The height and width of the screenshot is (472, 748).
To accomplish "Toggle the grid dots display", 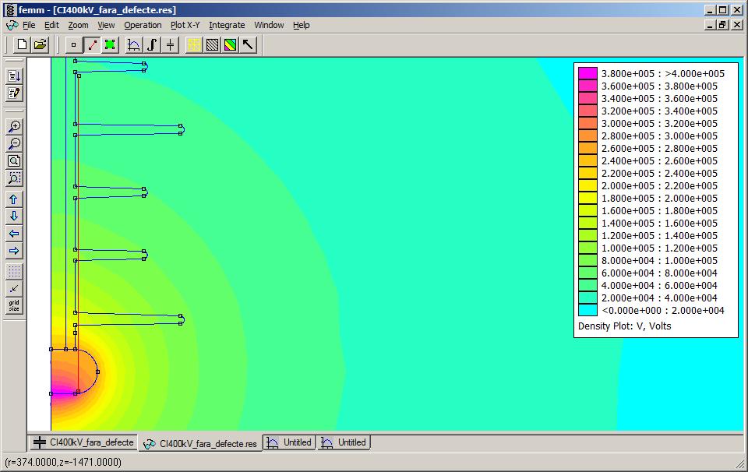I will point(14,271).
